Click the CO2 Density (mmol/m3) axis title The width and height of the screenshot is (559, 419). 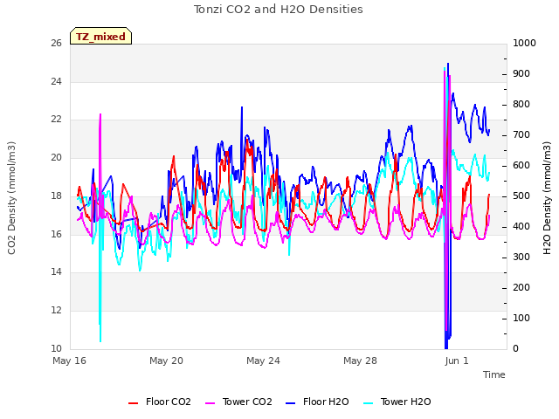pos(11,198)
